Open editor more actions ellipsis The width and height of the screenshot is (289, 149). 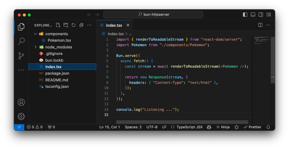click(x=268, y=25)
